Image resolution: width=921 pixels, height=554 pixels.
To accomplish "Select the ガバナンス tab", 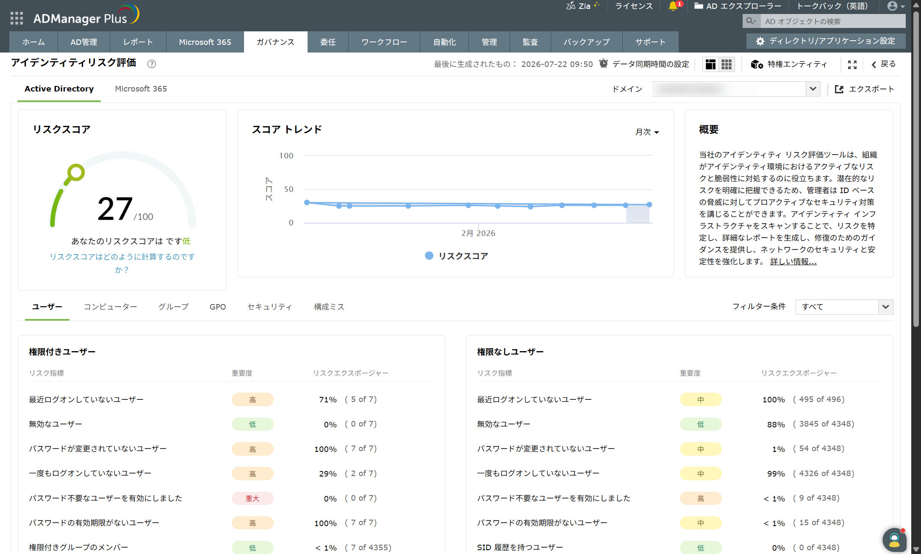I will (276, 42).
